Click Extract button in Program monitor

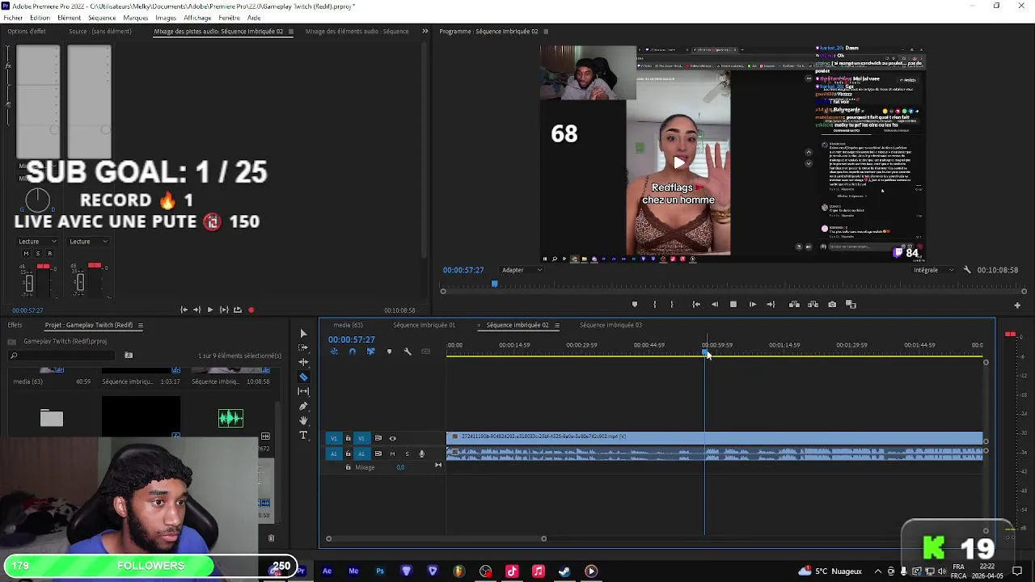813,305
